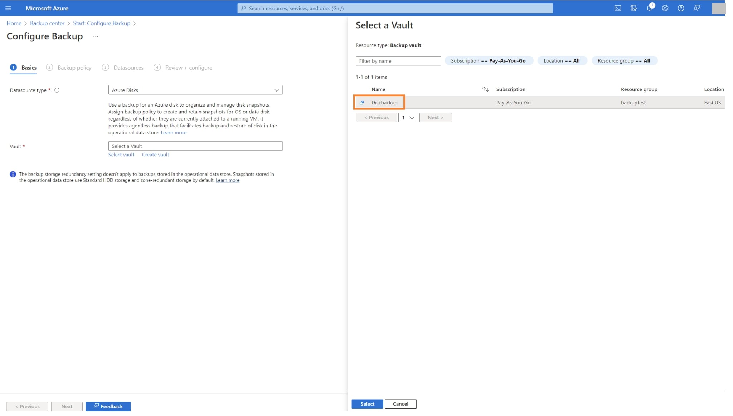Screen dimensions: 733x416
Task: Click the Microsoft Azure logo text
Action: (x=47, y=8)
